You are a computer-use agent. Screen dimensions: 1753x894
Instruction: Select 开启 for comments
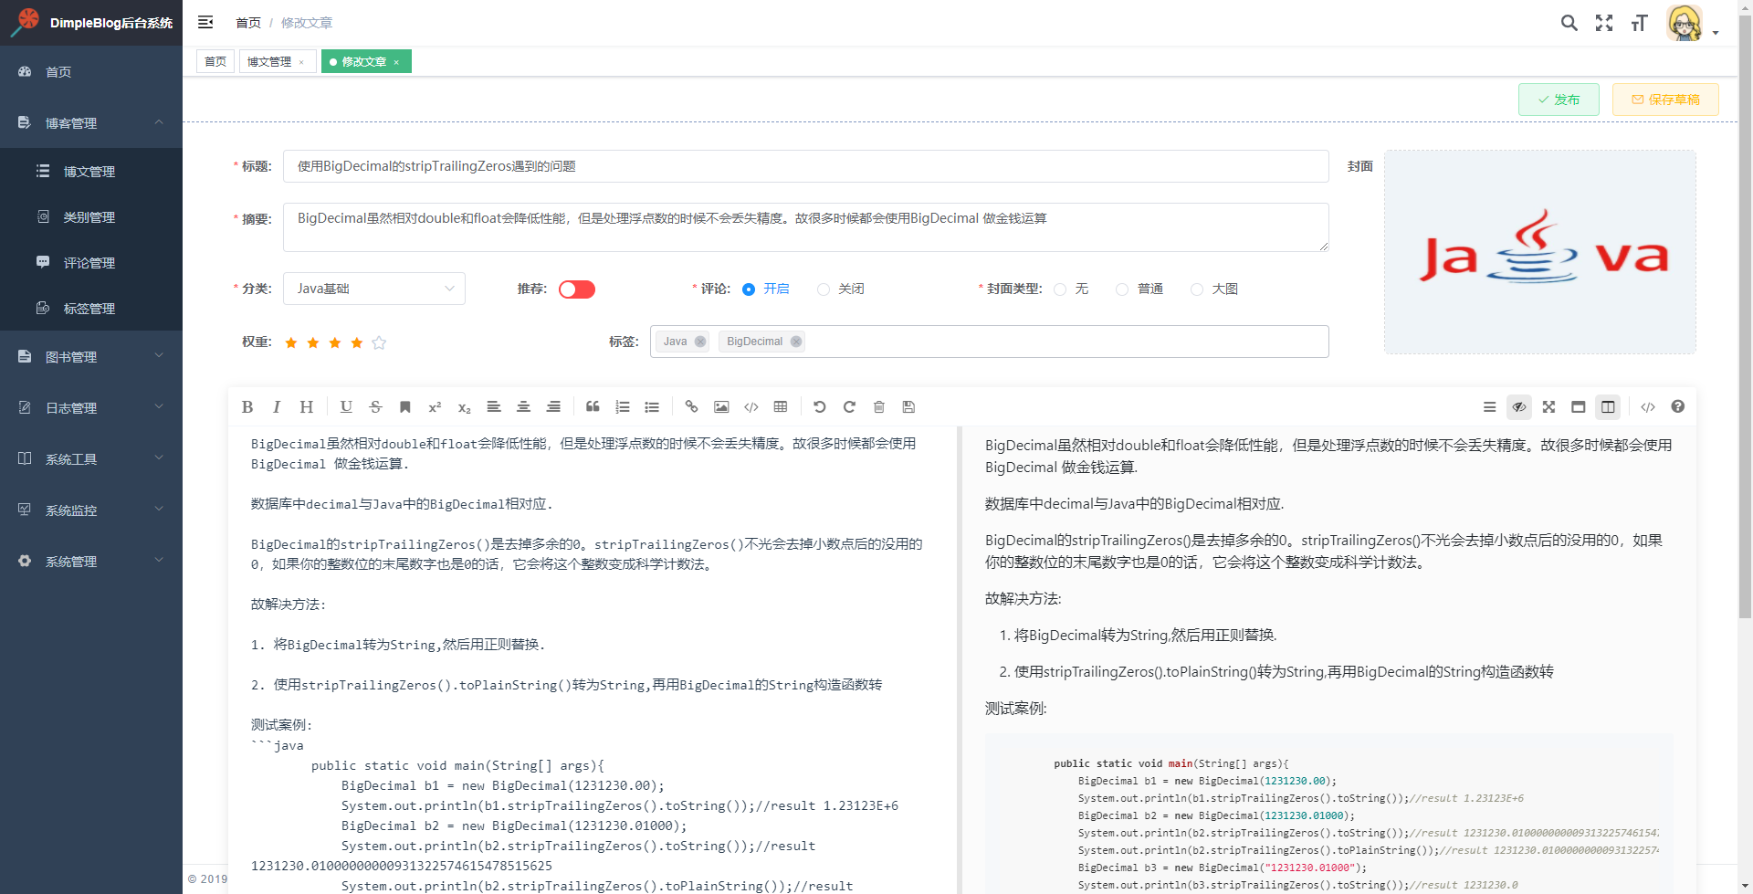[766, 289]
